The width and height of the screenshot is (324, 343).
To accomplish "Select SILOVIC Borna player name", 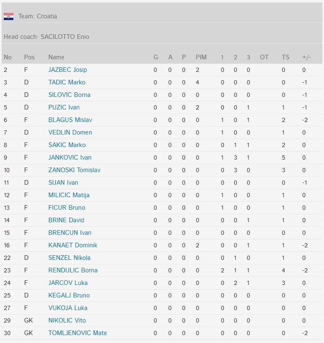I will [x=69, y=95].
